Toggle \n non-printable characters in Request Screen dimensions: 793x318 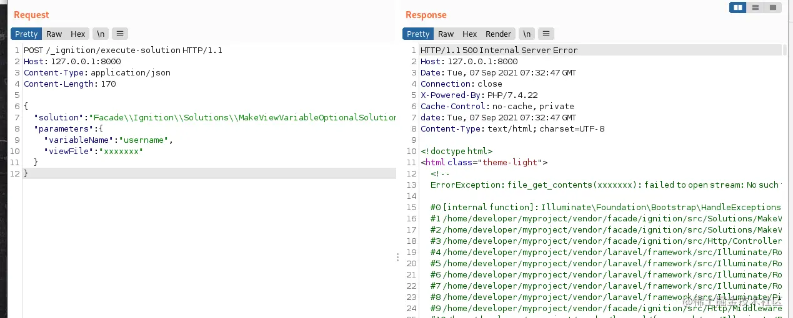point(101,34)
